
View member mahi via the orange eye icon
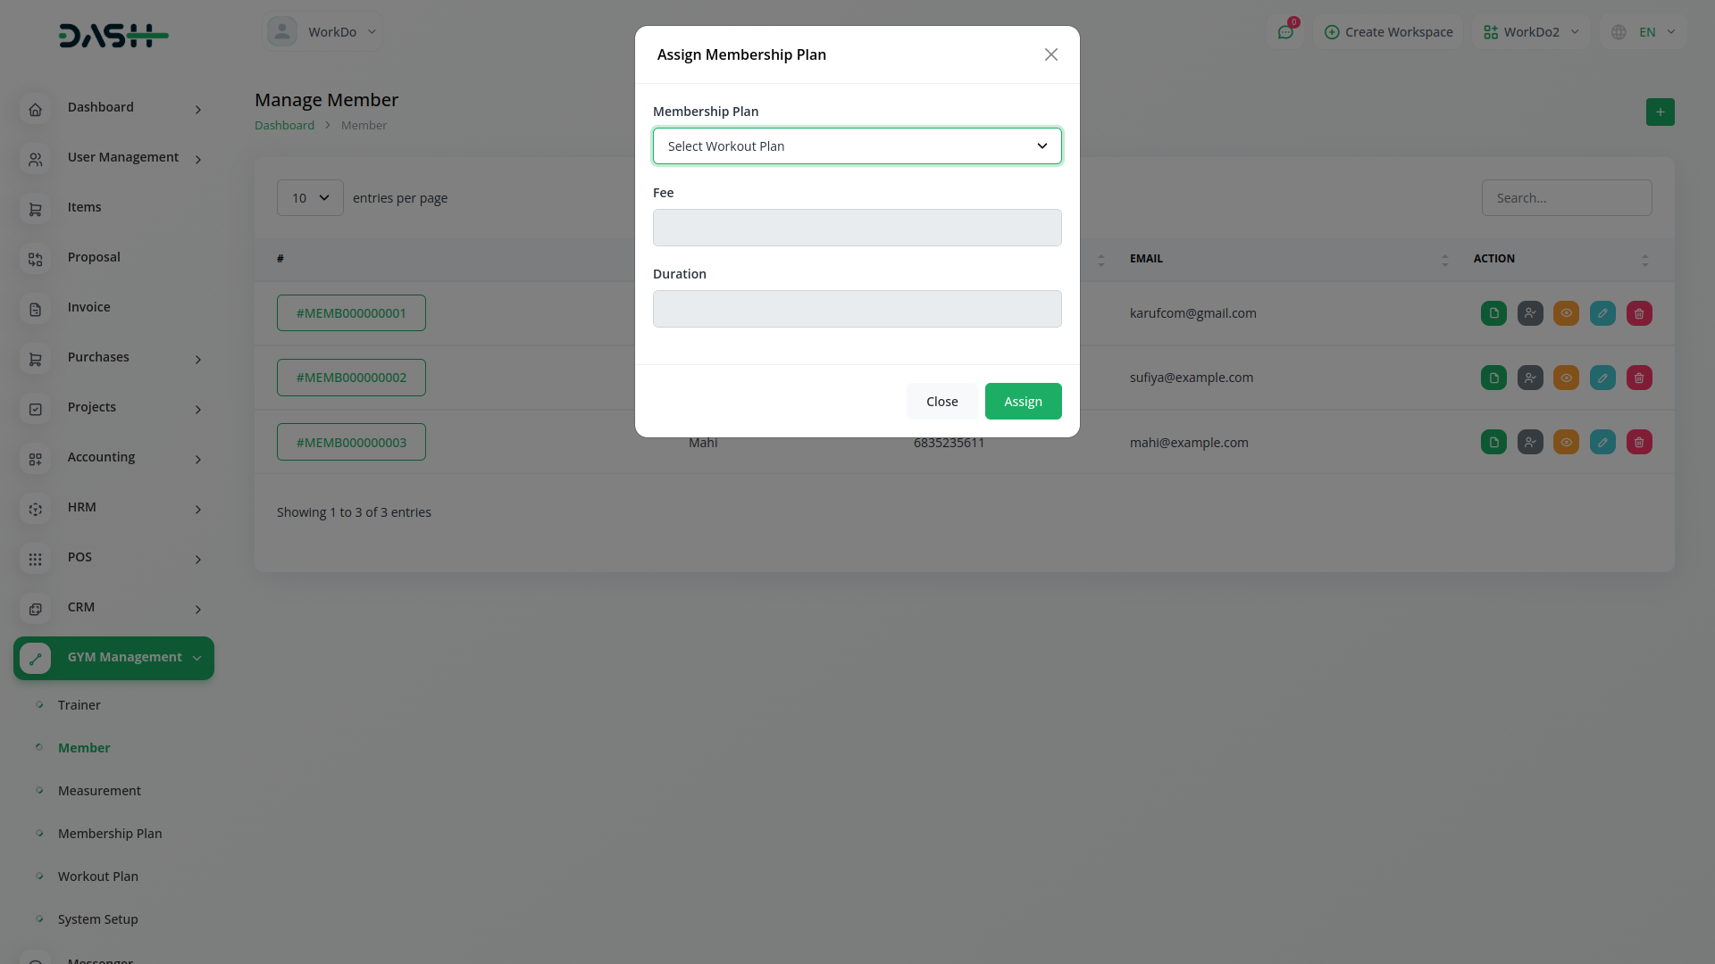click(1566, 443)
